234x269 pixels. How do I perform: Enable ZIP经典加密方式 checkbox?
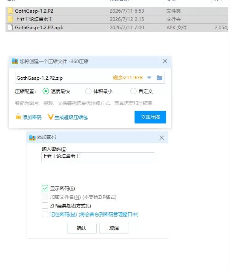(45, 205)
